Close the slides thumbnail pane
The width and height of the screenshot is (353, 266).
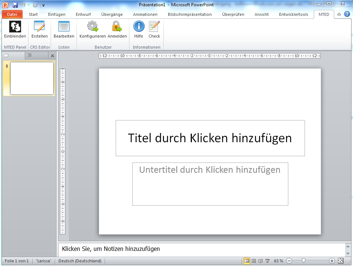(52, 56)
